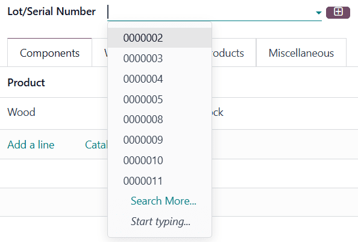
Task: Open the Miscellaneous tab
Action: point(301,53)
